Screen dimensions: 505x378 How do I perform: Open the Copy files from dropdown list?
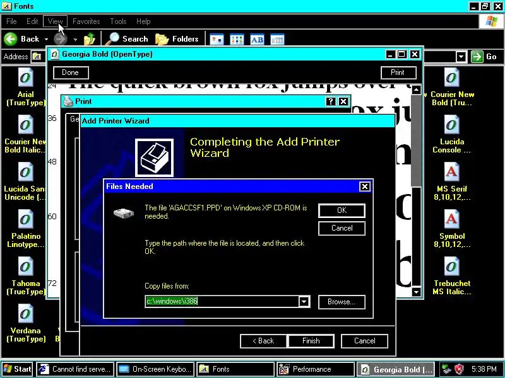point(304,302)
